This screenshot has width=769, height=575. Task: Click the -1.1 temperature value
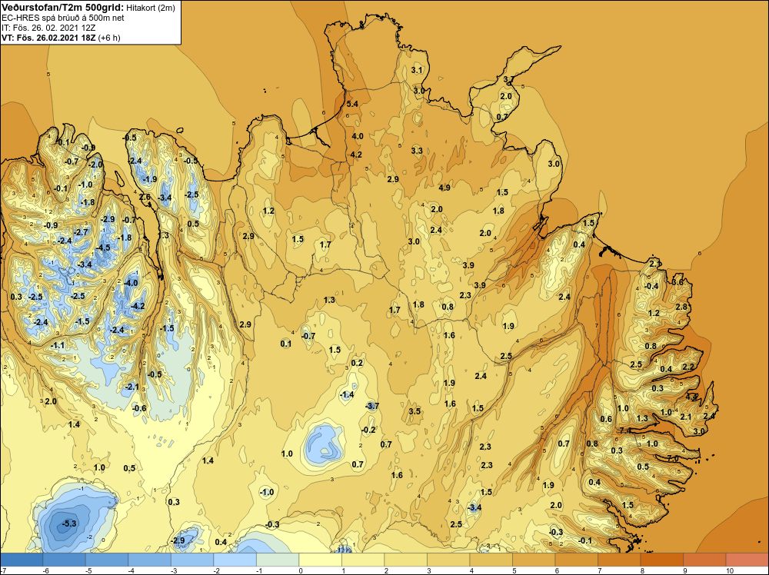pyautogui.click(x=58, y=346)
